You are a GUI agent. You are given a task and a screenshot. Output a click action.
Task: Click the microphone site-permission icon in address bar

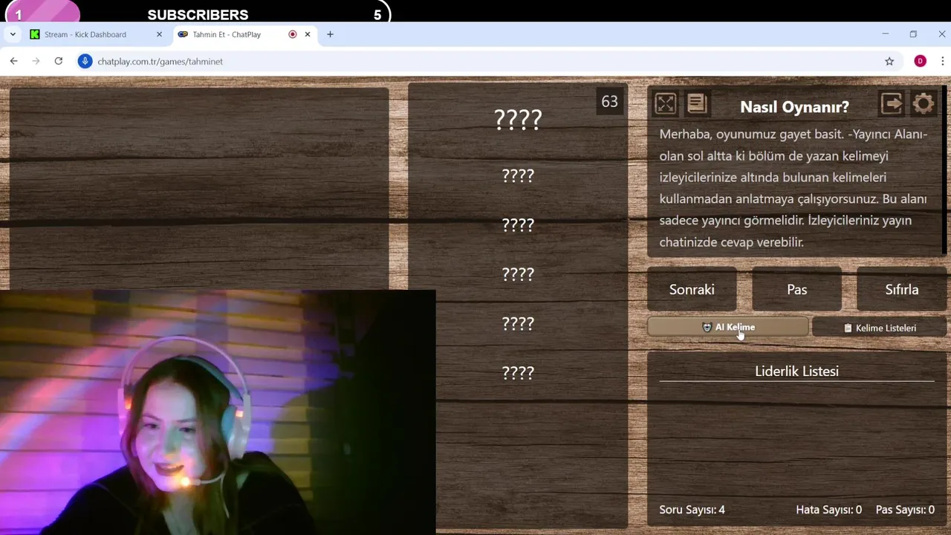(85, 61)
